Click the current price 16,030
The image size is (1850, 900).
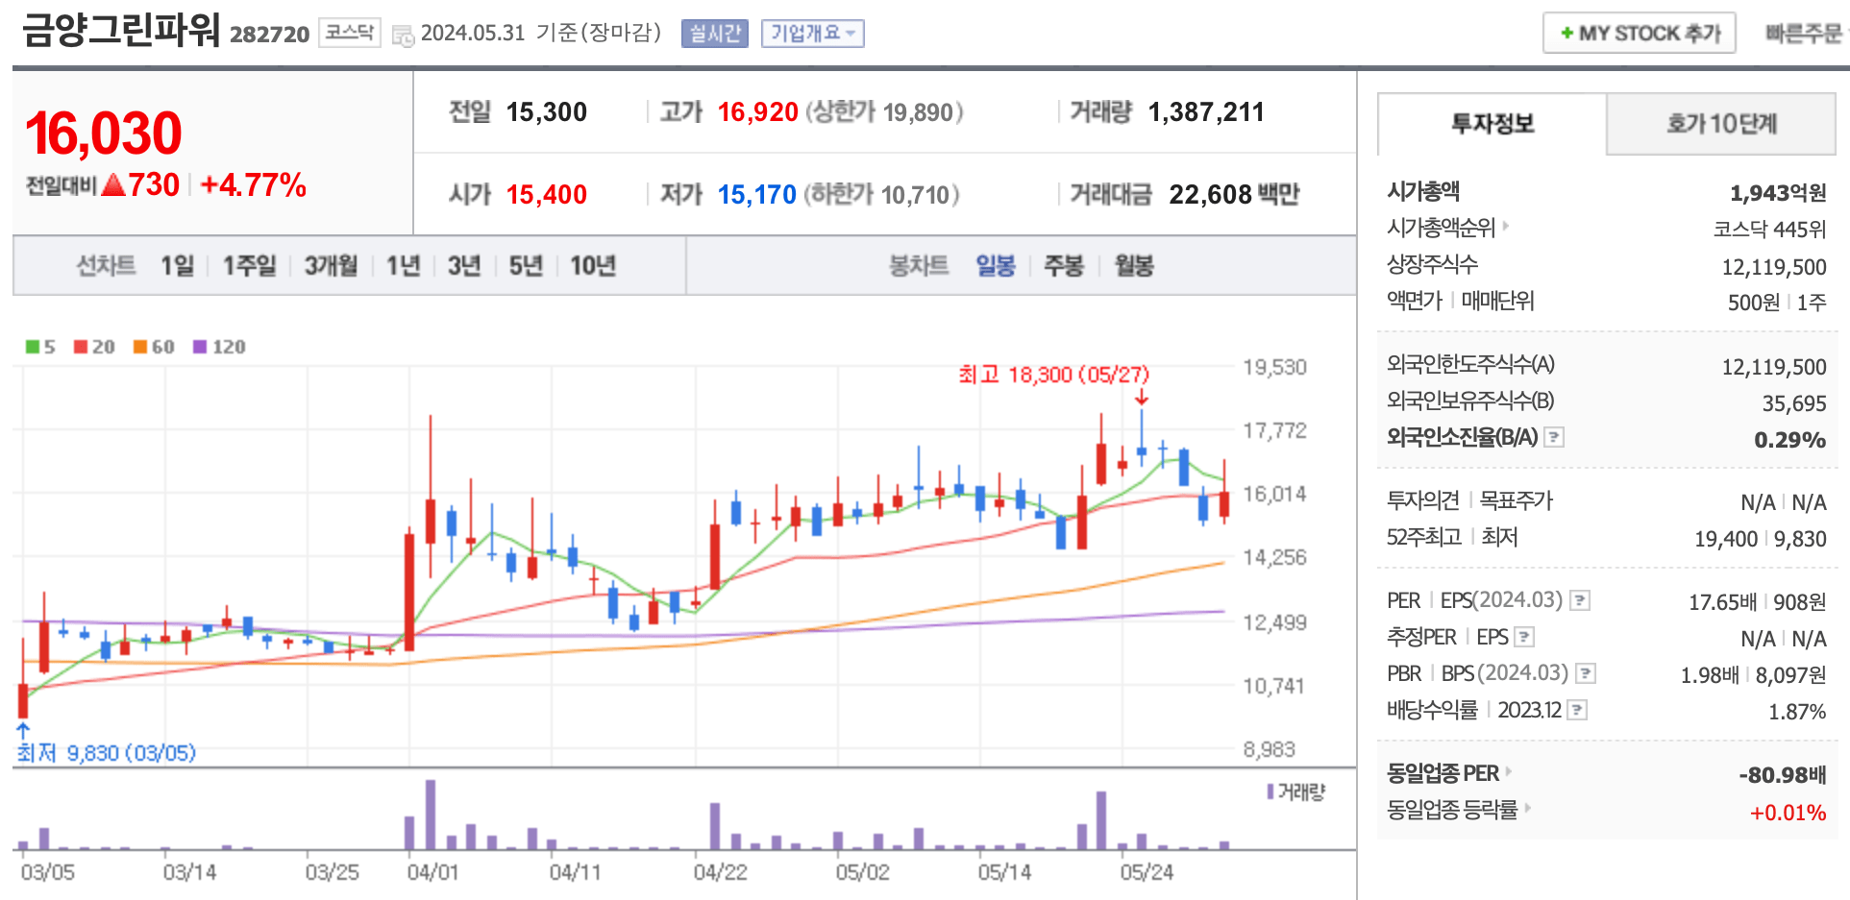104,134
